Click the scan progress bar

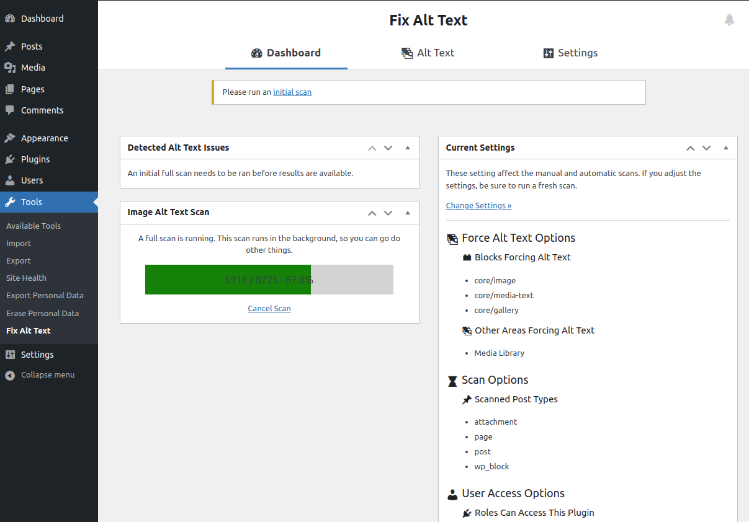pos(269,280)
